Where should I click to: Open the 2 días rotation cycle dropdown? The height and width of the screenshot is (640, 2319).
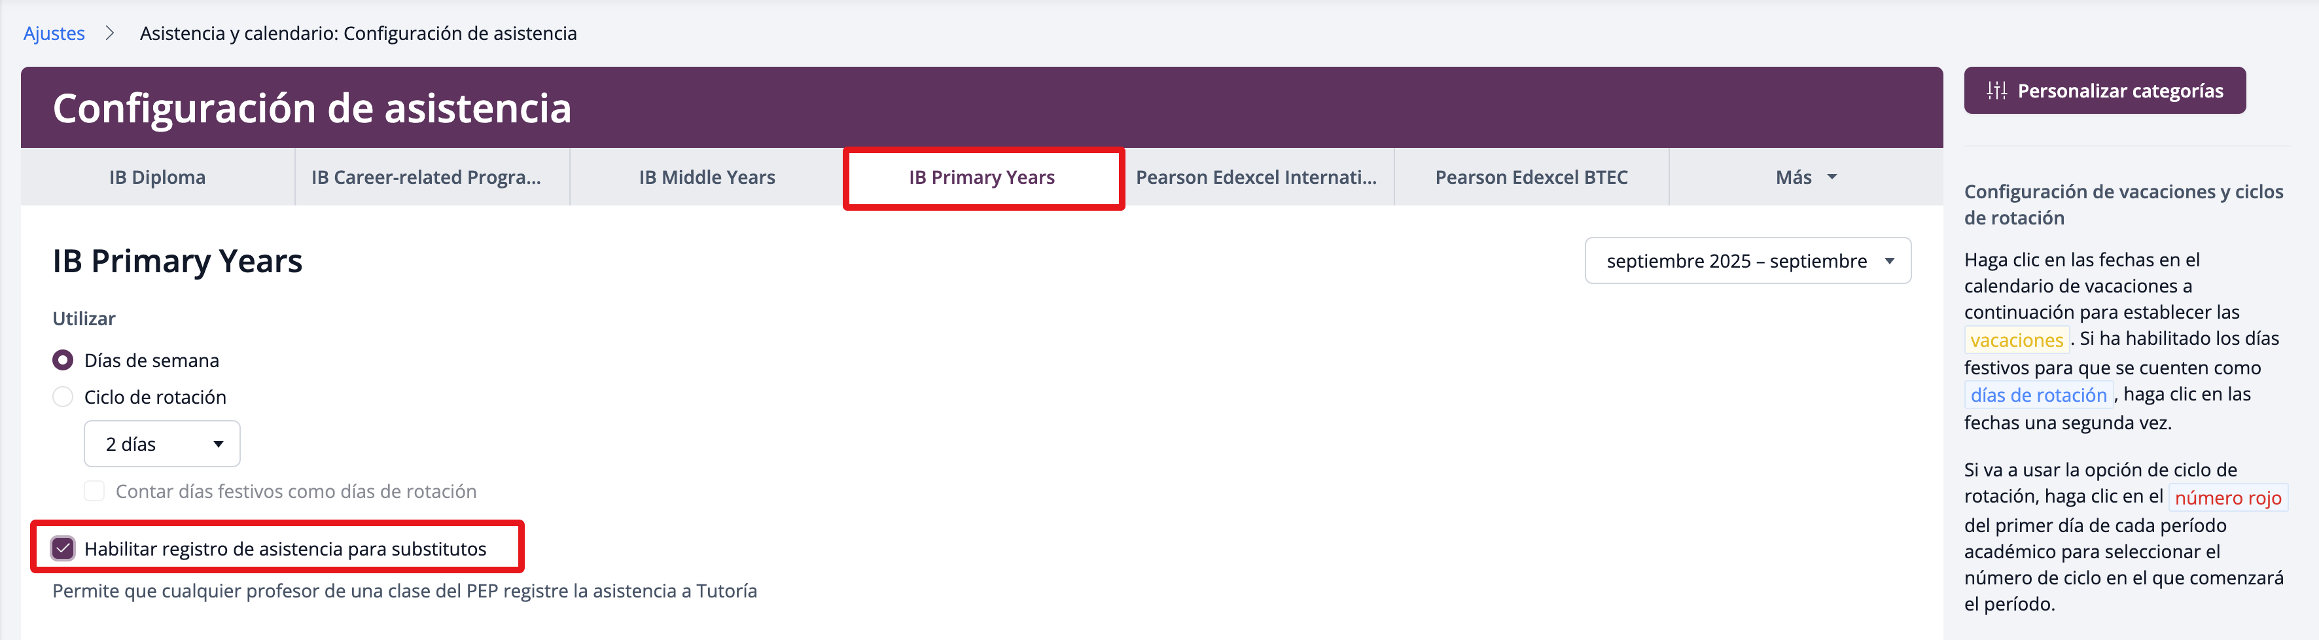pyautogui.click(x=162, y=444)
